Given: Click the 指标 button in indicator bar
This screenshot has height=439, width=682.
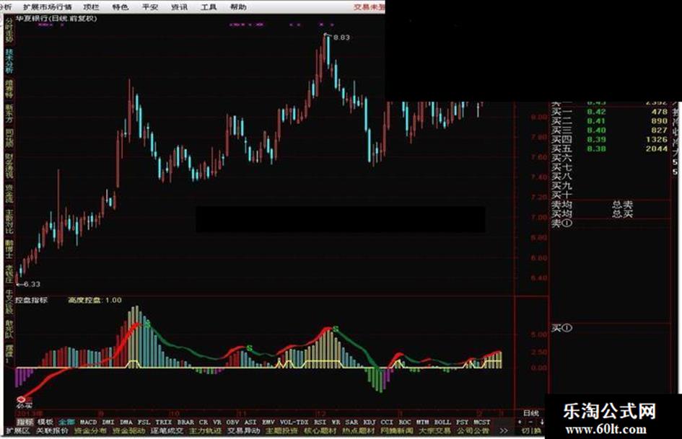Looking at the screenshot, I should pos(25,422).
